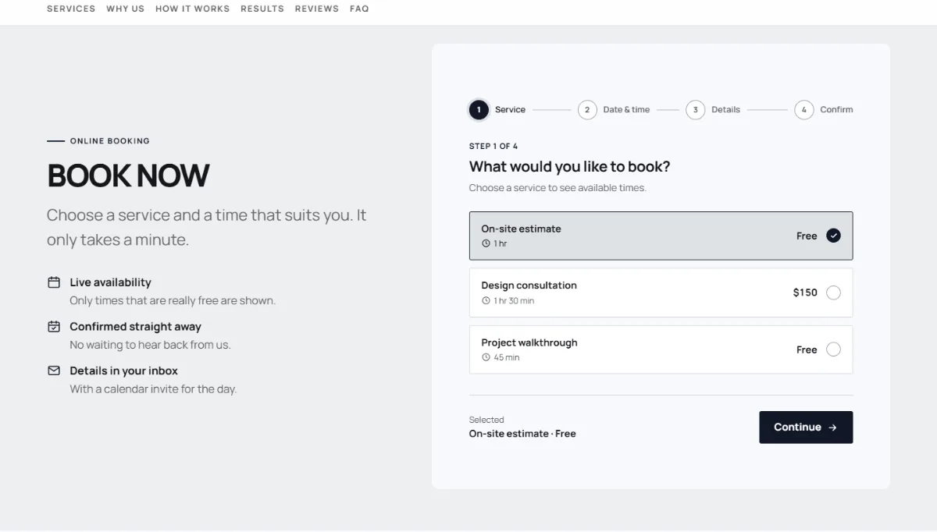This screenshot has width=937, height=532.
Task: Click step 1 circle for Service
Action: (479, 110)
